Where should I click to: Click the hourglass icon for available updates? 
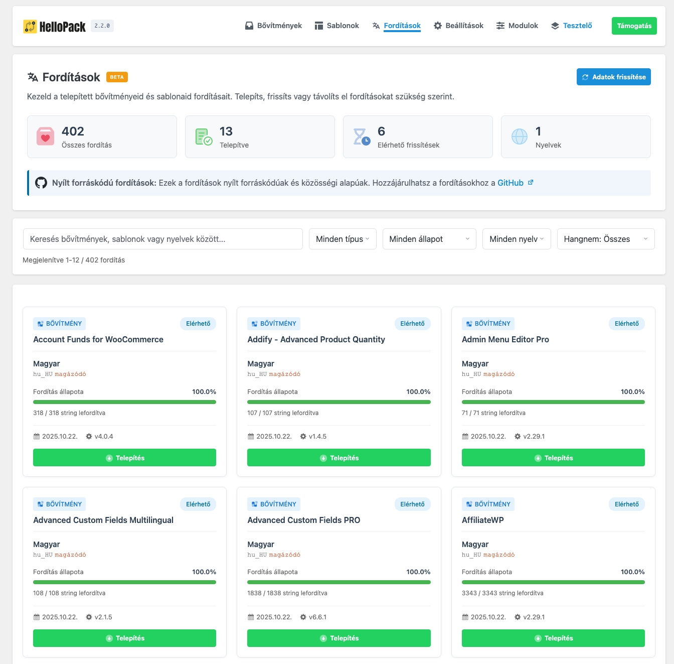pos(361,137)
